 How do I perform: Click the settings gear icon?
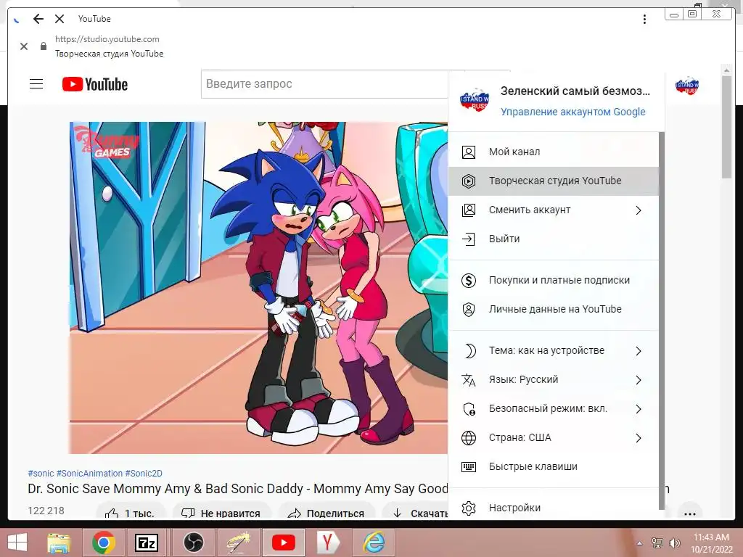[x=469, y=508]
